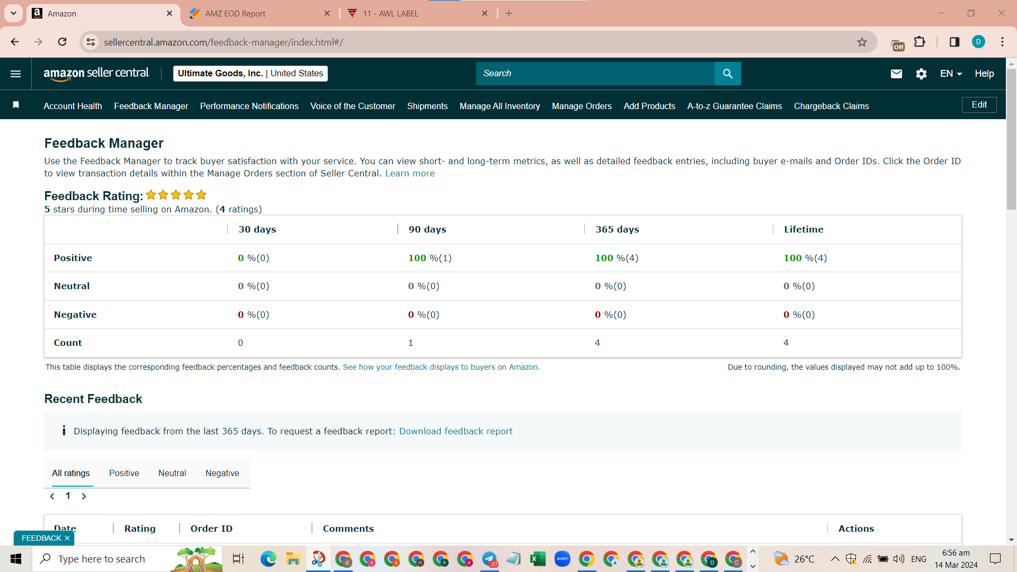1017x572 pixels.
Task: Click the Windows taskbar search box
Action: pos(127,559)
